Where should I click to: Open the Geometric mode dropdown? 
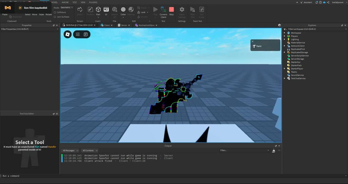coord(67,8)
